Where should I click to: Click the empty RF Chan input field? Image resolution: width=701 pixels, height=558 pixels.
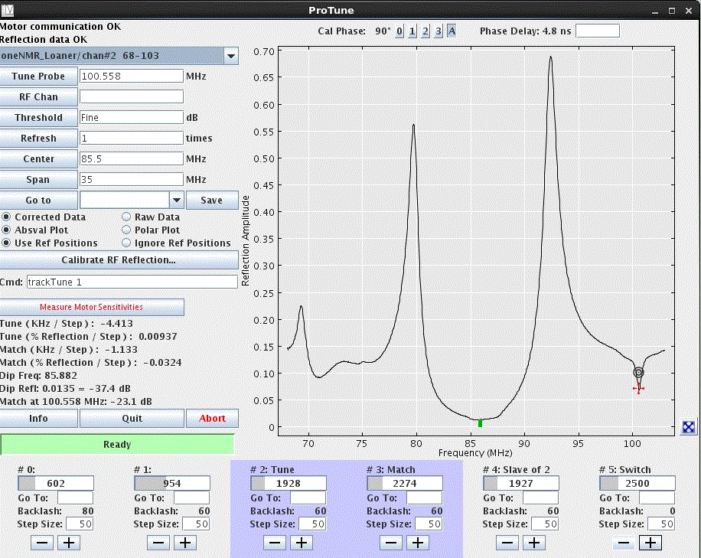pos(132,96)
